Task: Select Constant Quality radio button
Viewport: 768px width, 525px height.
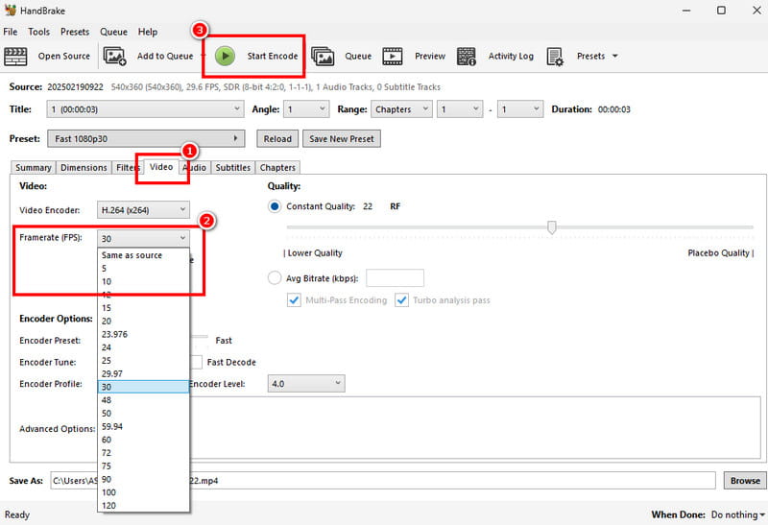Action: coord(275,206)
